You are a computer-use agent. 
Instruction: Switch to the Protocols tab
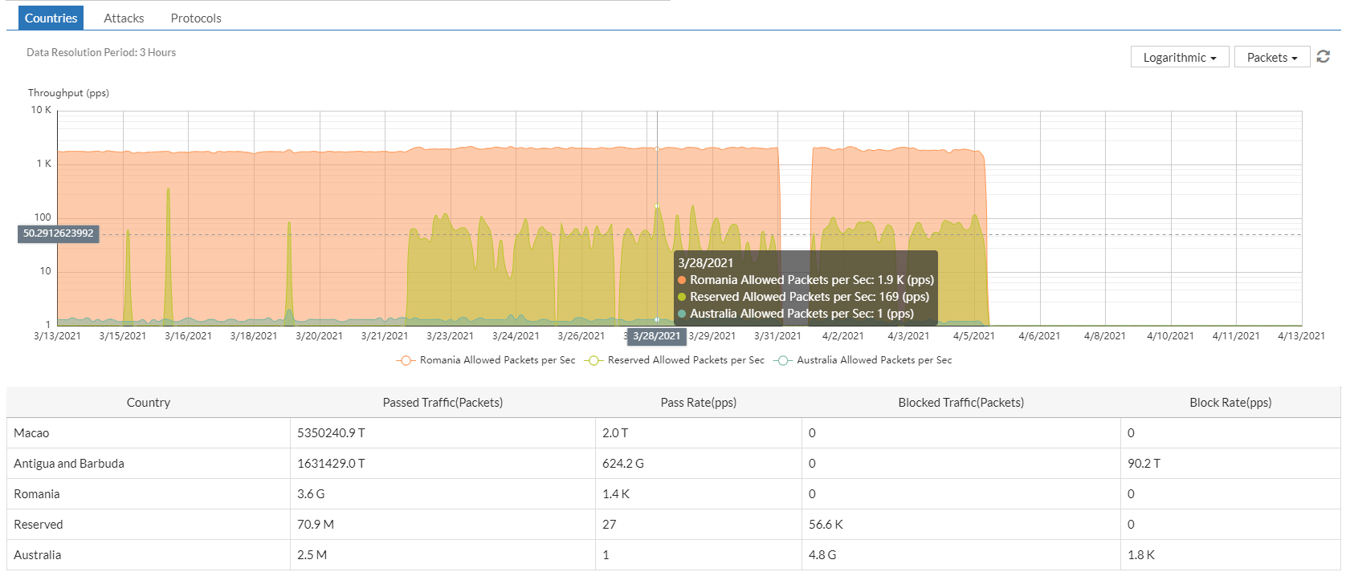point(196,18)
